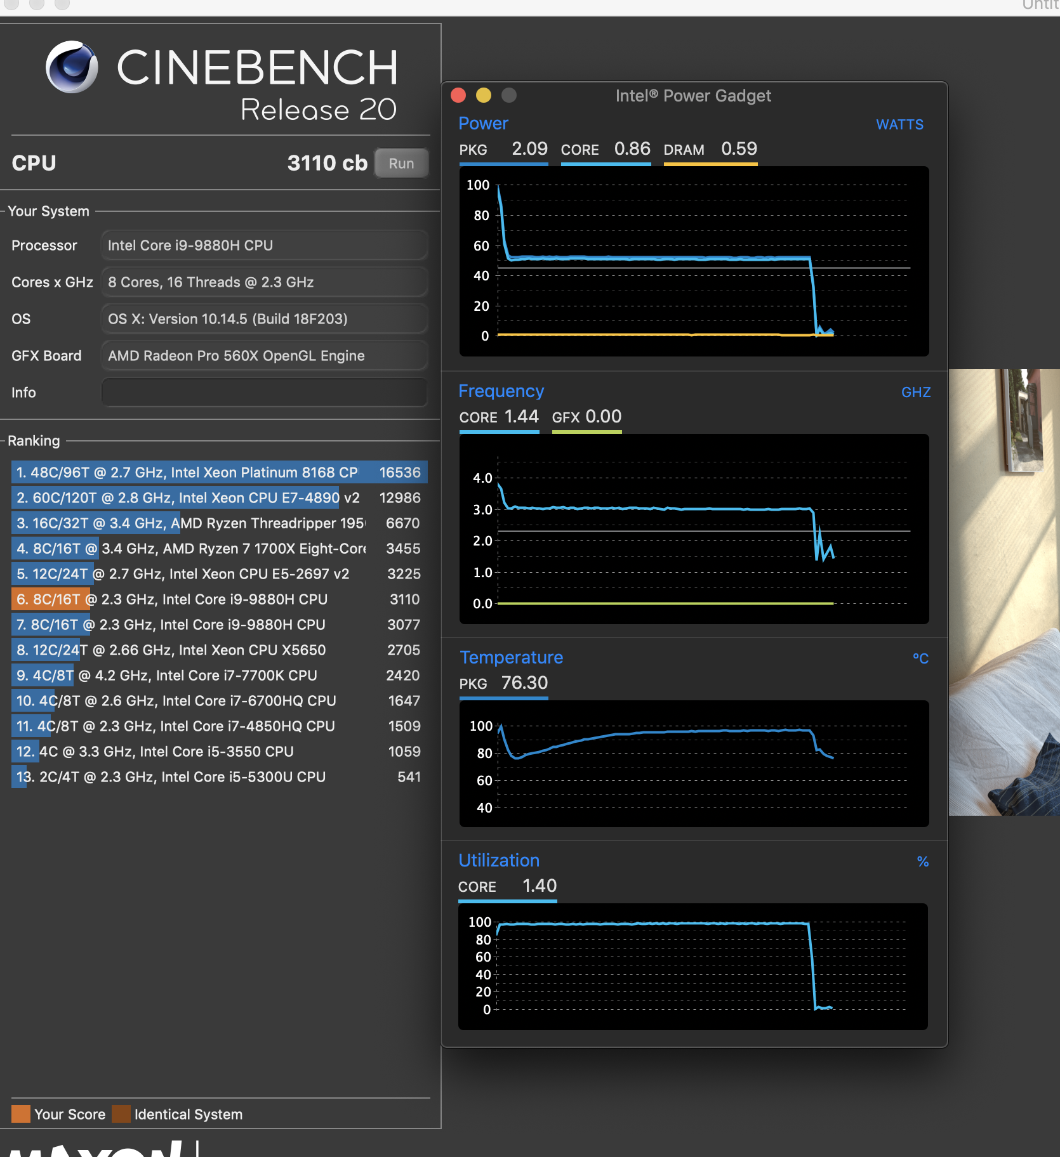1060x1157 pixels.
Task: Click the 3110 cb CPU score
Action: pos(327,163)
